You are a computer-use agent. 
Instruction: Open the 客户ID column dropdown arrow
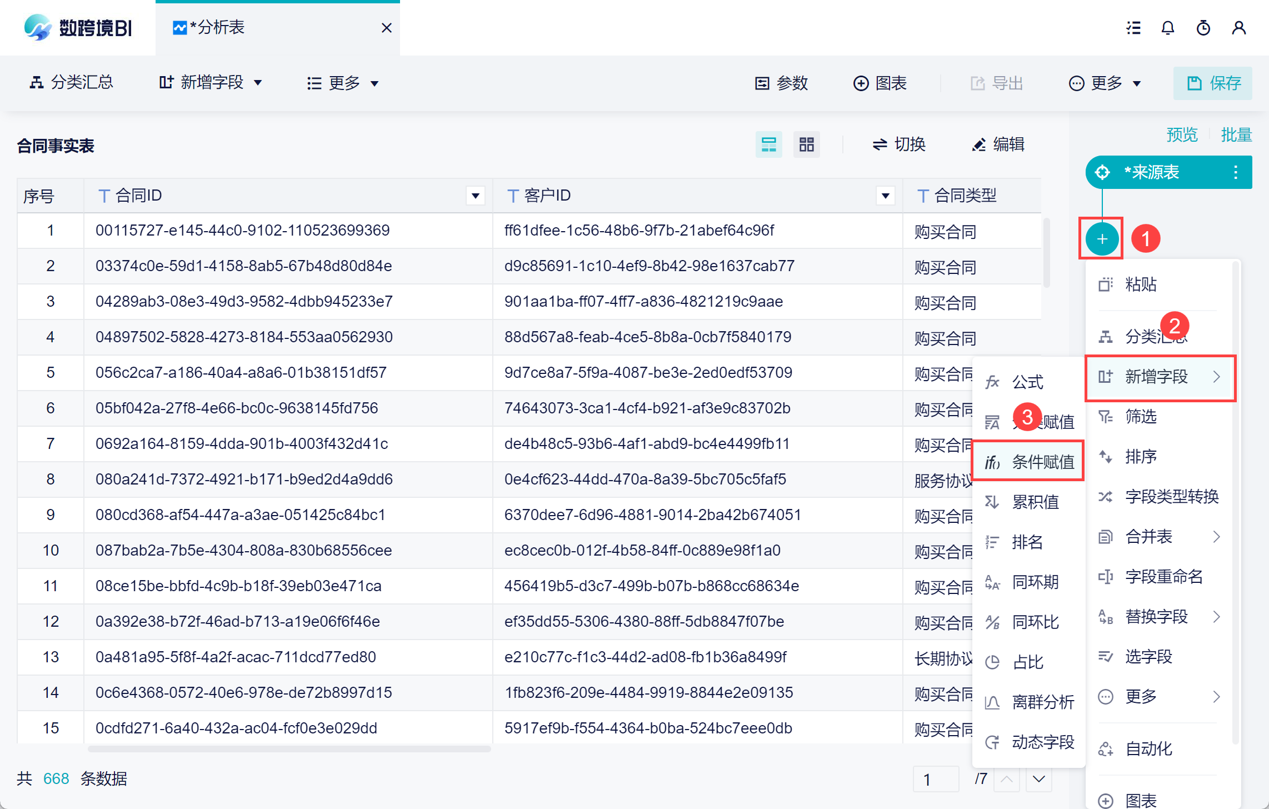[885, 196]
